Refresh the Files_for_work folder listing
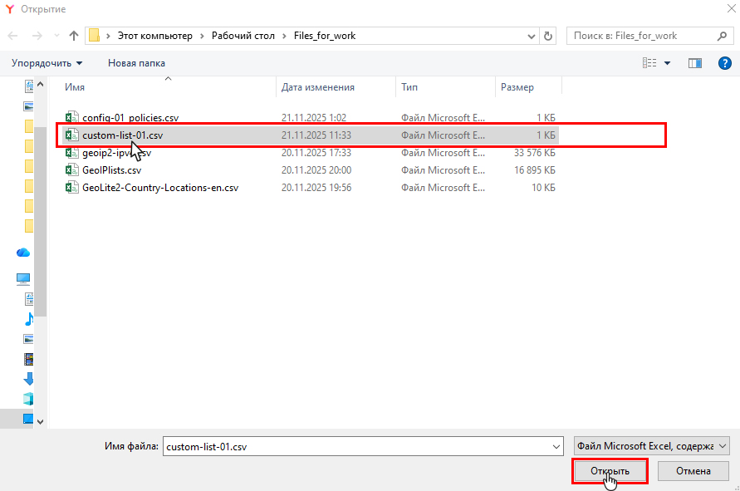The height and width of the screenshot is (491, 740). [x=548, y=36]
